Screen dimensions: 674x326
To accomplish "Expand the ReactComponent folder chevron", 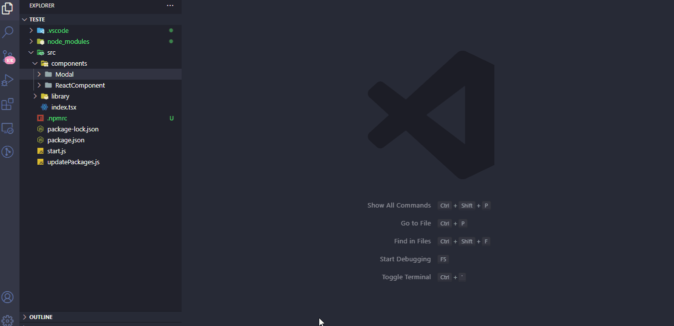I will coord(39,85).
